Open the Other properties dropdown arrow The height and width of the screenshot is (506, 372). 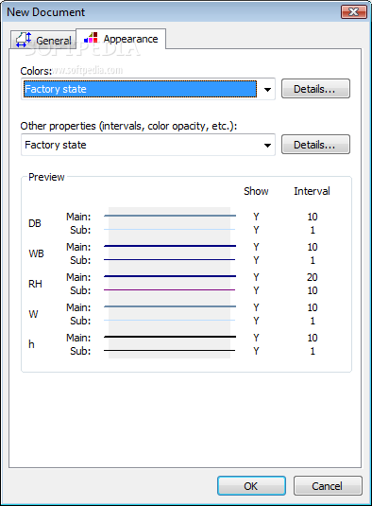[267, 146]
